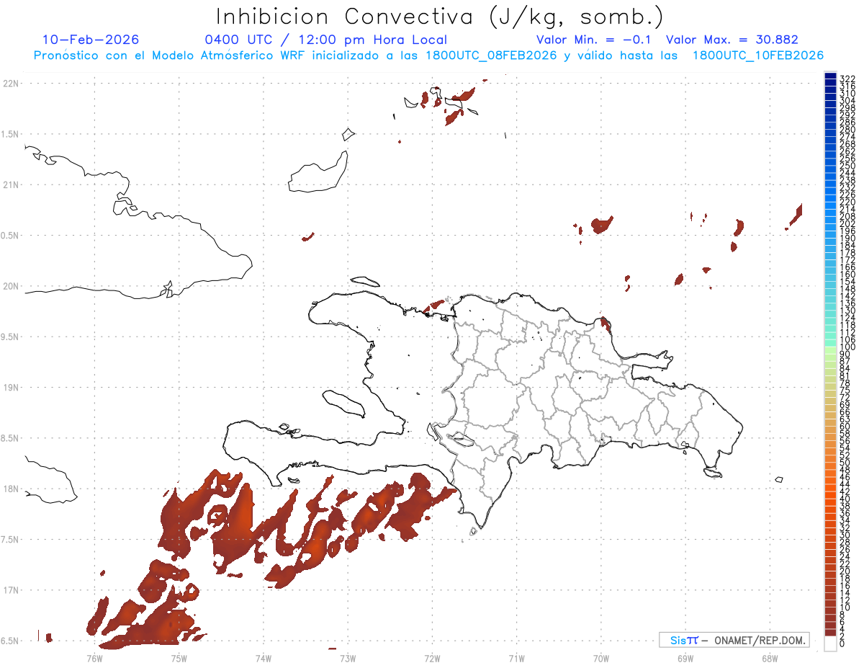Click the 'Valor Min. = -0.1' label
This screenshot has height=668, width=864.
coord(595,40)
